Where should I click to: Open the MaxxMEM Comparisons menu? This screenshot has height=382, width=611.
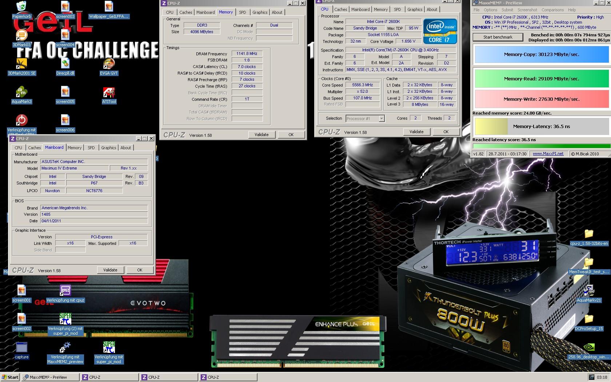point(552,10)
